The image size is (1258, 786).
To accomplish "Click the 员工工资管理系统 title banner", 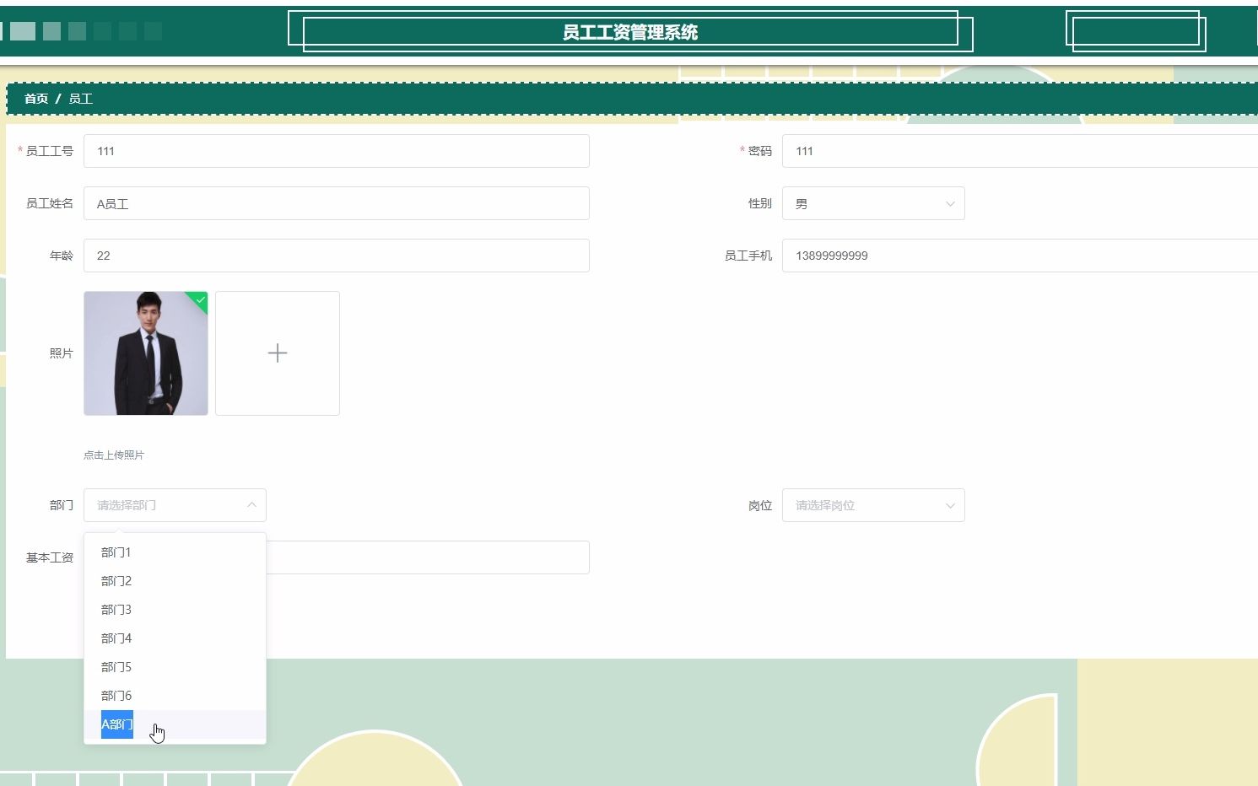I will click(630, 32).
